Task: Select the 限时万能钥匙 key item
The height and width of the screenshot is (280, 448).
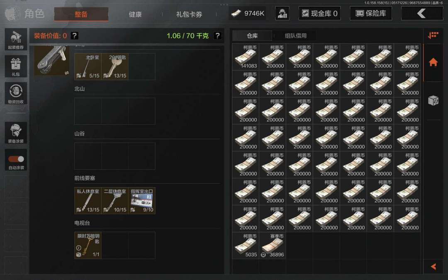Action: click(88, 245)
